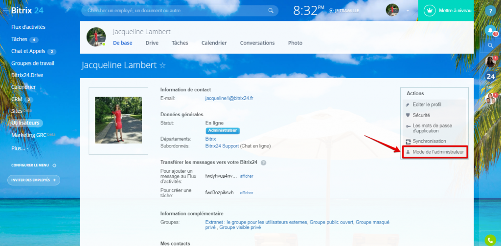Click Configurer le menu

click(x=30, y=165)
